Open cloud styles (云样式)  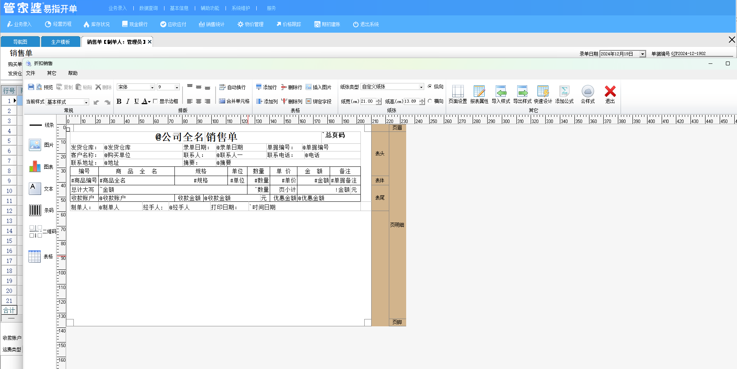tap(588, 95)
